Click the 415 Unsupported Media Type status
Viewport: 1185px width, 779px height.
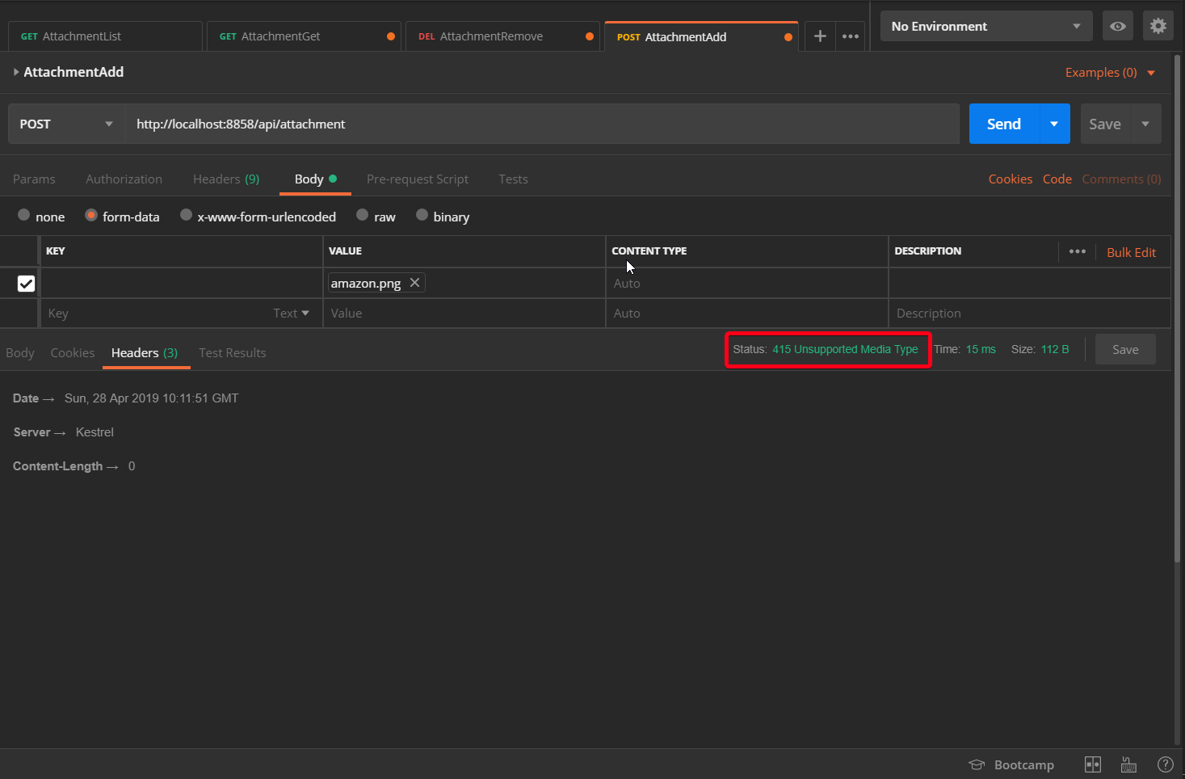[x=845, y=349]
